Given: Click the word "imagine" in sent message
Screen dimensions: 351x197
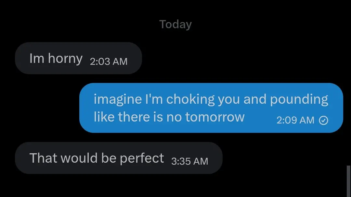Looking at the screenshot, I should coord(118,99).
